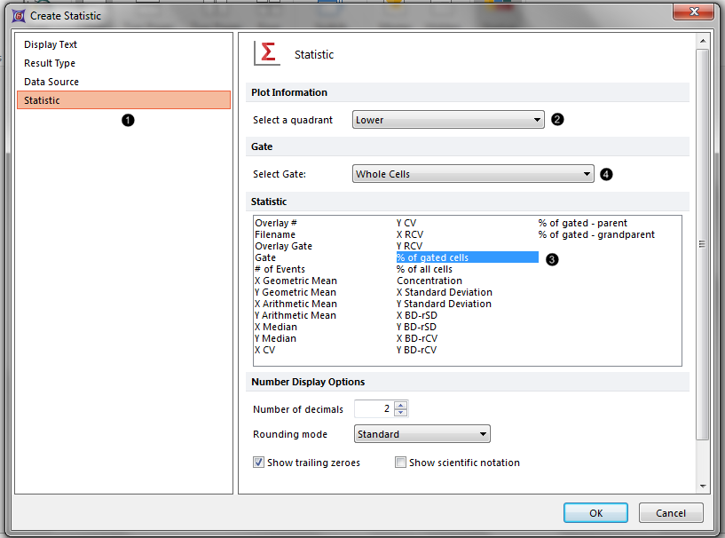Image resolution: width=725 pixels, height=538 pixels.
Task: Open the Select a quadrant dropdown
Action: [448, 120]
